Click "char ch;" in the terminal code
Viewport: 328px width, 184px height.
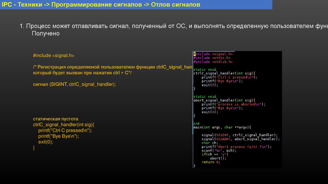[210, 143]
